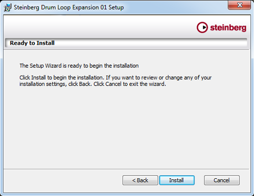This screenshot has height=196, width=254.
Task: Click the 'Steinberg Drum Loop Expansion 01 Setup' title
Action: tap(69, 8)
